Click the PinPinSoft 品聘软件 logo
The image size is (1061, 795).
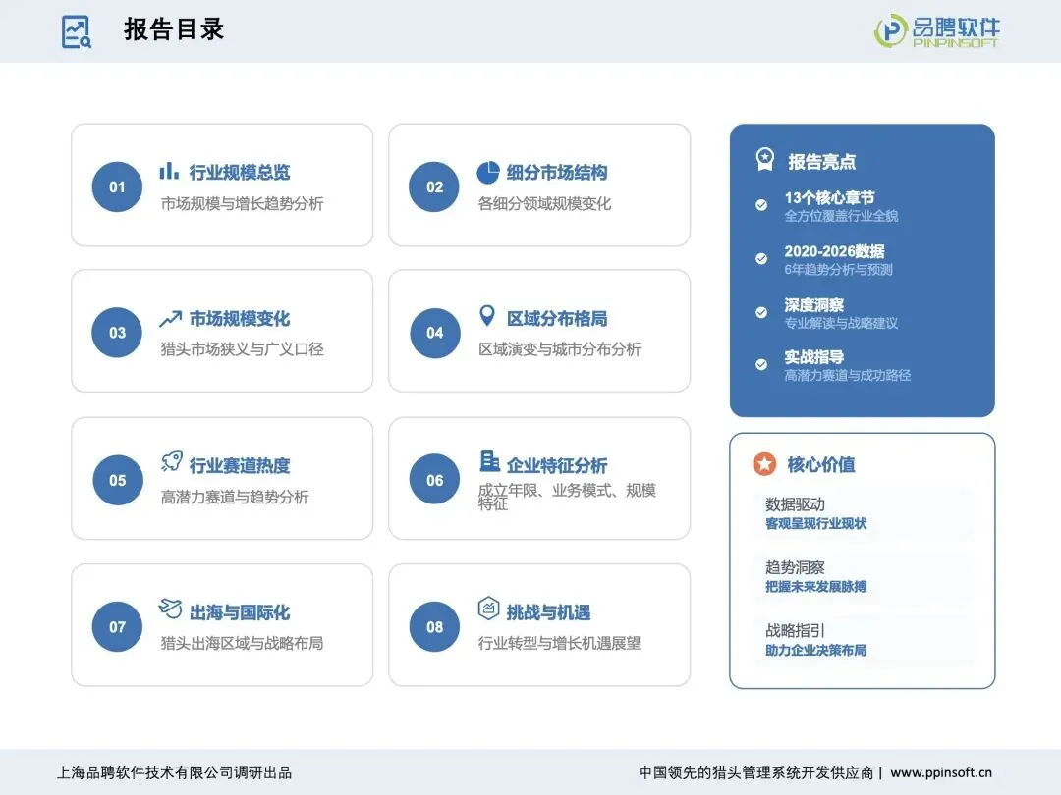pos(937,31)
